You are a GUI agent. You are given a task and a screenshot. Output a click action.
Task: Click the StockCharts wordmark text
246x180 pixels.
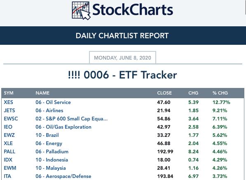click(133, 10)
